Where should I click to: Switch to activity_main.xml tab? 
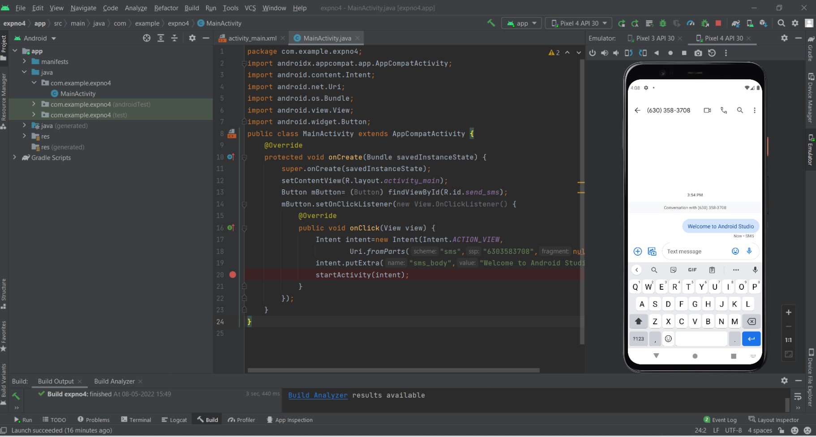pyautogui.click(x=252, y=38)
